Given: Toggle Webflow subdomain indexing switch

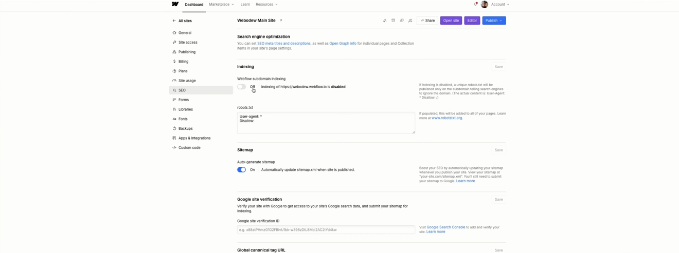Looking at the screenshot, I should pyautogui.click(x=241, y=87).
